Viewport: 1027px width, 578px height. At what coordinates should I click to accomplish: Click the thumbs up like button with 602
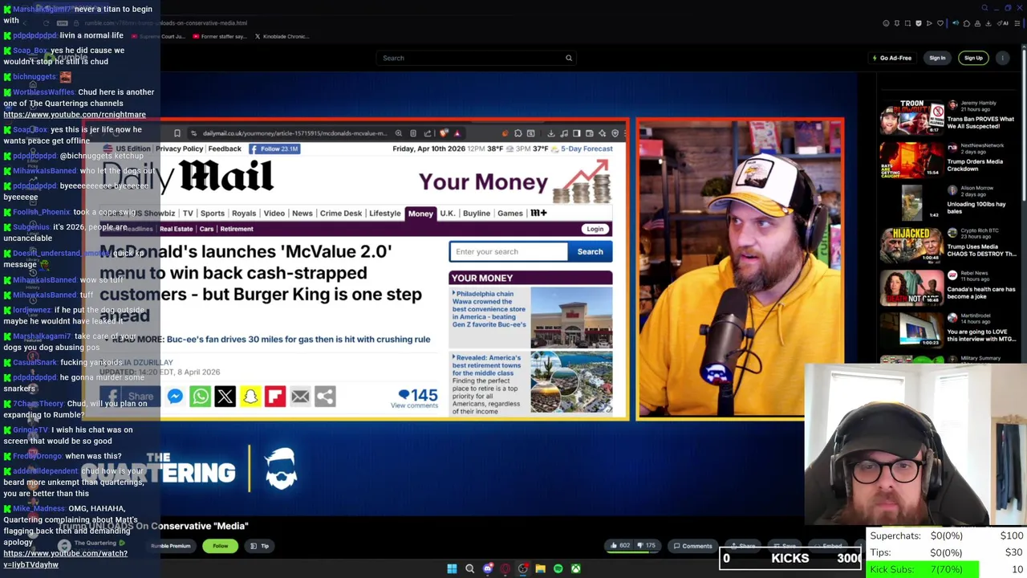coord(620,546)
